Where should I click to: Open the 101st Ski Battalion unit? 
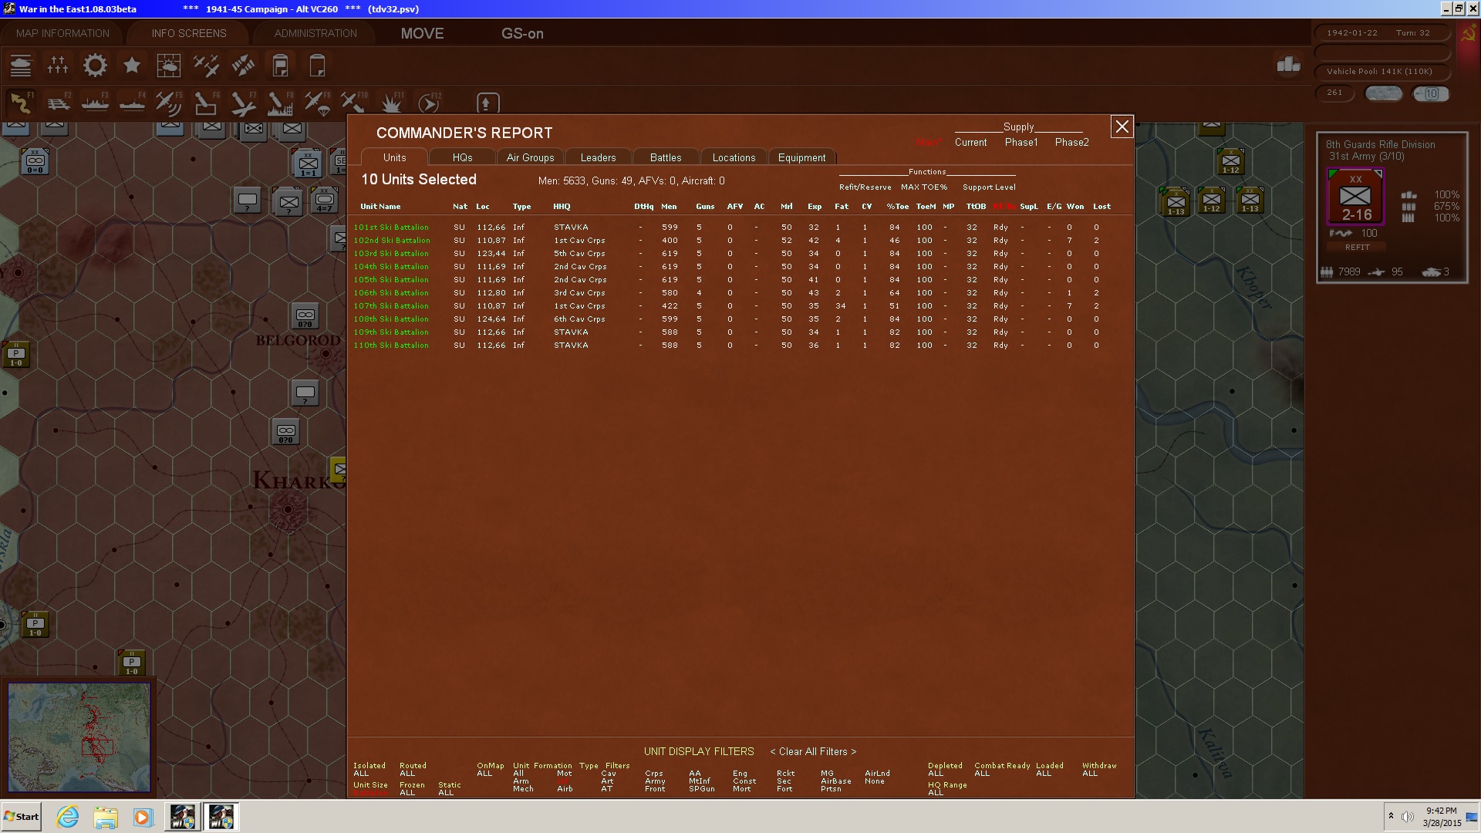391,228
